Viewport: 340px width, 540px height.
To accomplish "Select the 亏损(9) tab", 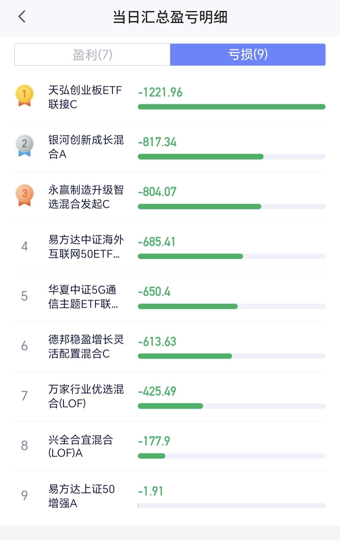I will click(x=248, y=55).
